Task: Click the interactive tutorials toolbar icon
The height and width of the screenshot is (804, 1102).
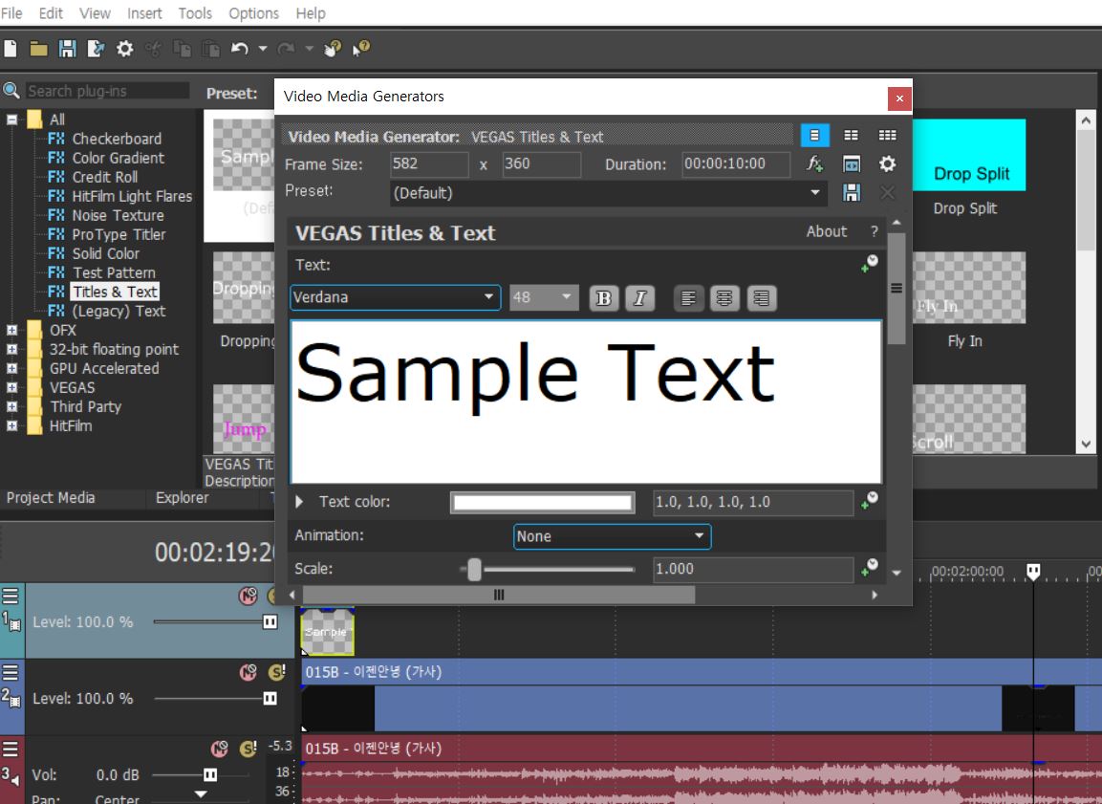Action: pyautogui.click(x=333, y=49)
